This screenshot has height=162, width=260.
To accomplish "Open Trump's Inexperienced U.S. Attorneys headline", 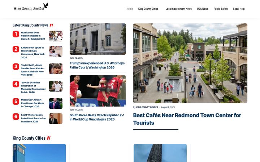I will point(97,65).
